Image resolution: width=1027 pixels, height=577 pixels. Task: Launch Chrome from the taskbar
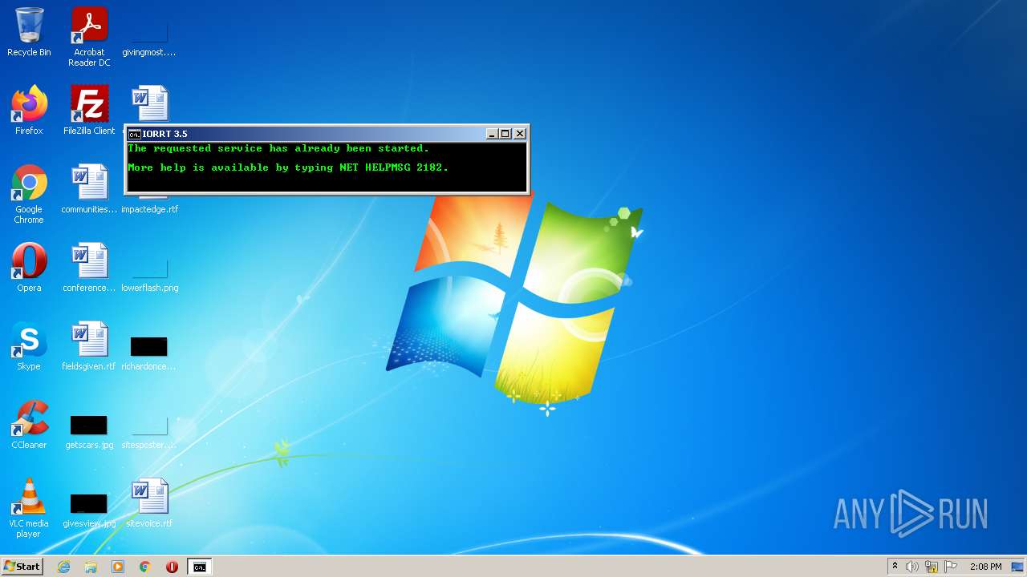tap(145, 567)
